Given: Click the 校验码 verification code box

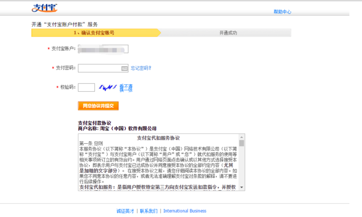Looking at the screenshot, I should pos(87,87).
